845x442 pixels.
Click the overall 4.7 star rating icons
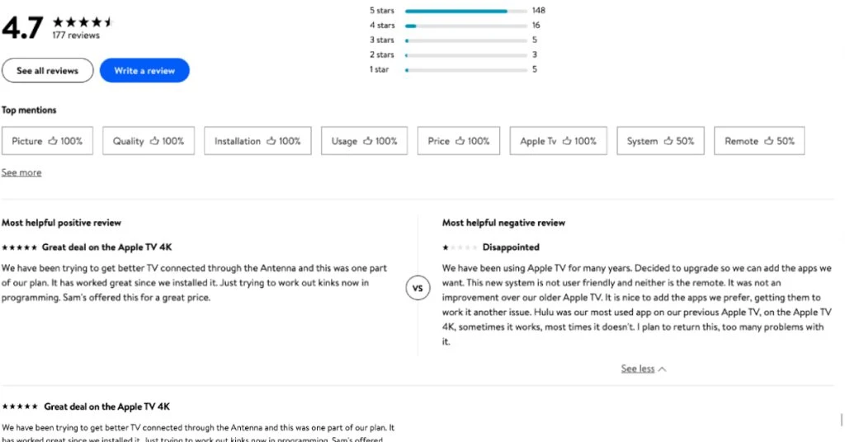tap(83, 22)
